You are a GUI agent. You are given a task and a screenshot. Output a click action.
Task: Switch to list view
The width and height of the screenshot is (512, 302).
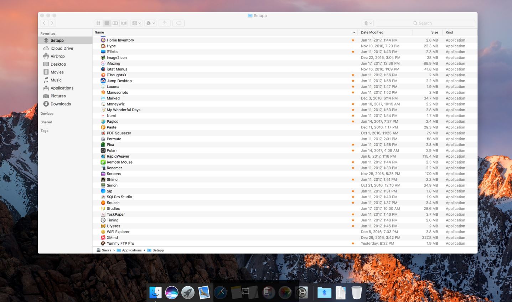107,23
